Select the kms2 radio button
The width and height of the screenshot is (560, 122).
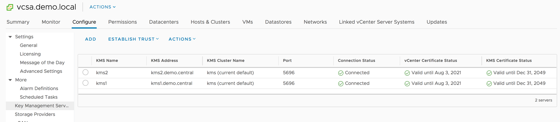[x=85, y=72]
